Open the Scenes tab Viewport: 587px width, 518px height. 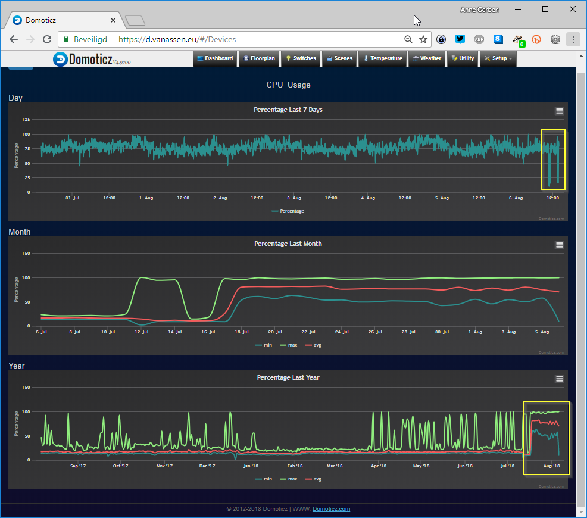(x=339, y=58)
